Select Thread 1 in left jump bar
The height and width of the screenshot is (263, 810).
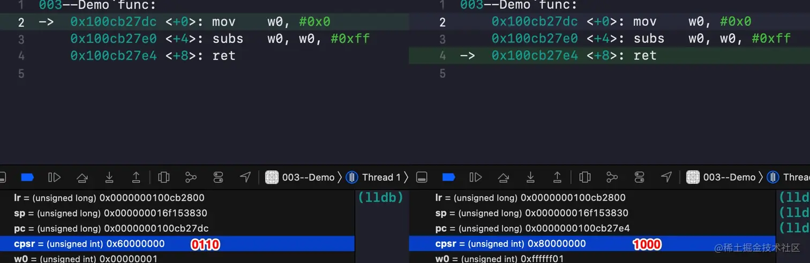(x=374, y=177)
